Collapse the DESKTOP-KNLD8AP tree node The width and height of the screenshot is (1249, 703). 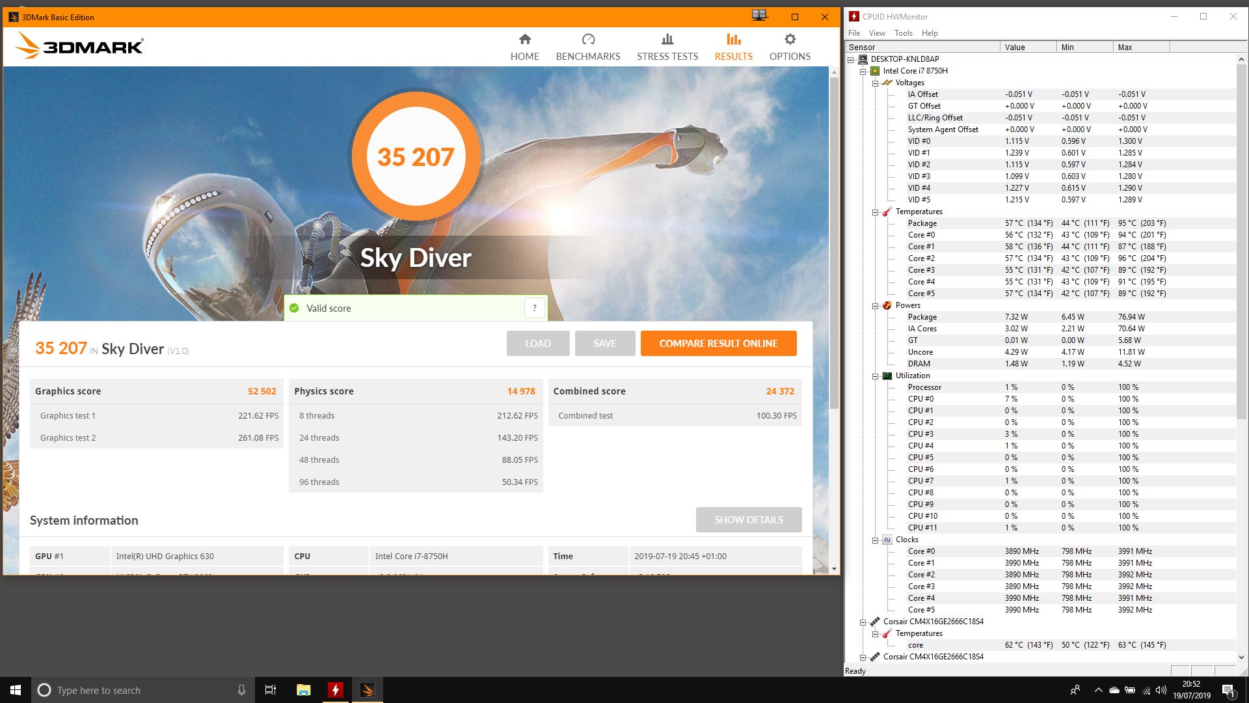850,59
